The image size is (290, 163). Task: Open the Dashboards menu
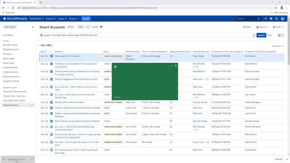pos(37,19)
